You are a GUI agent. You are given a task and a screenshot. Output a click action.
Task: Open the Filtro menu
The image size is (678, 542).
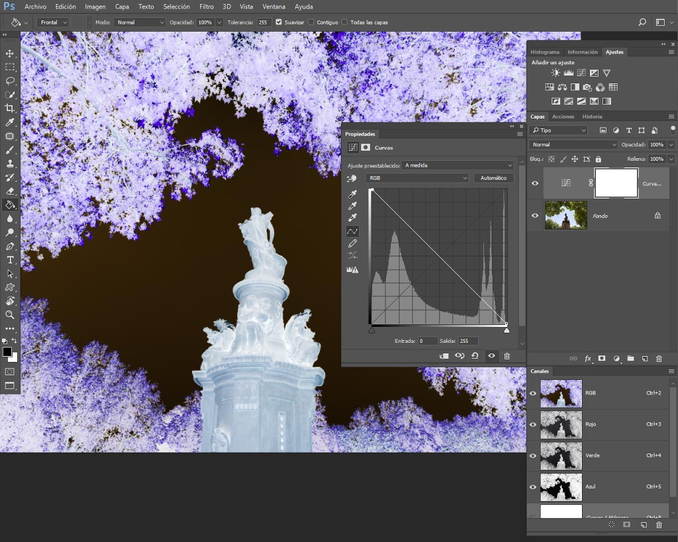click(207, 7)
